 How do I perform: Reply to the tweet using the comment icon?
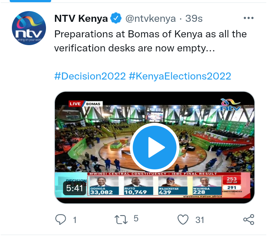pos(60,220)
